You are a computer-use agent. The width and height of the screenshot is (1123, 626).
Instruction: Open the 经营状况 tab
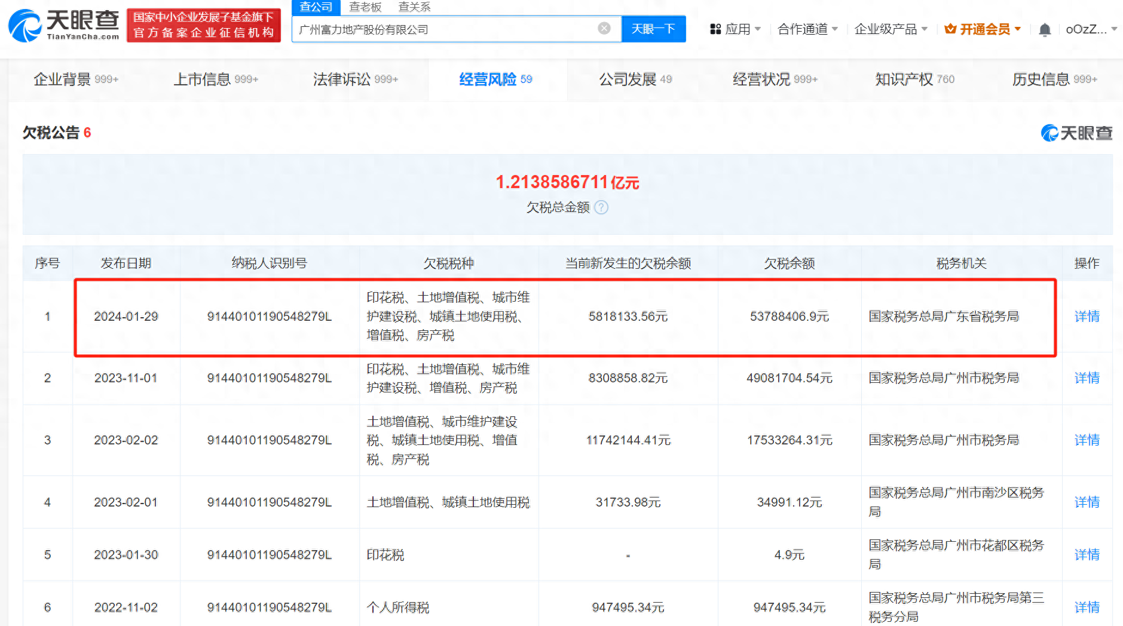pyautogui.click(x=775, y=79)
